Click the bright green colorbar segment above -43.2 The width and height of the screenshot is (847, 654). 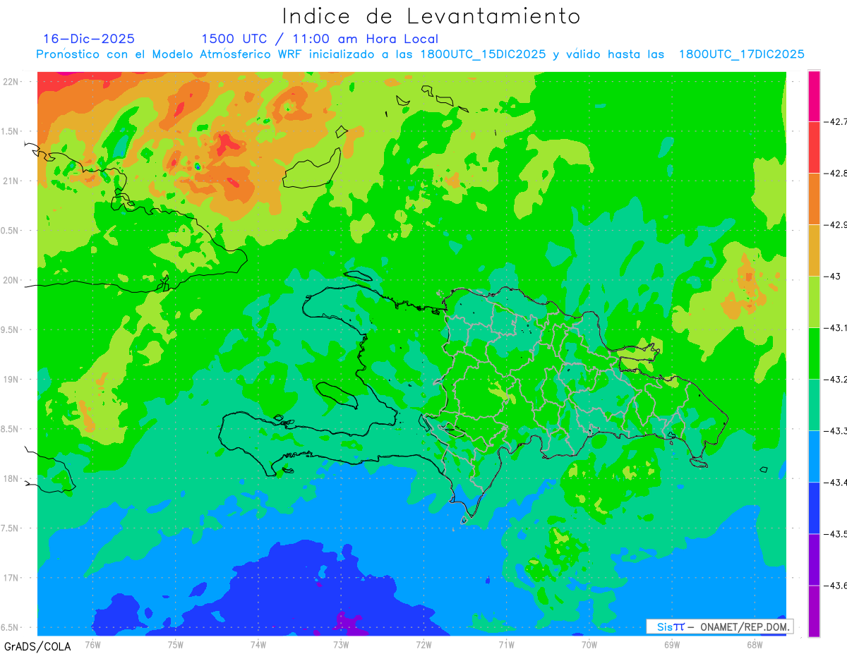pos(814,353)
